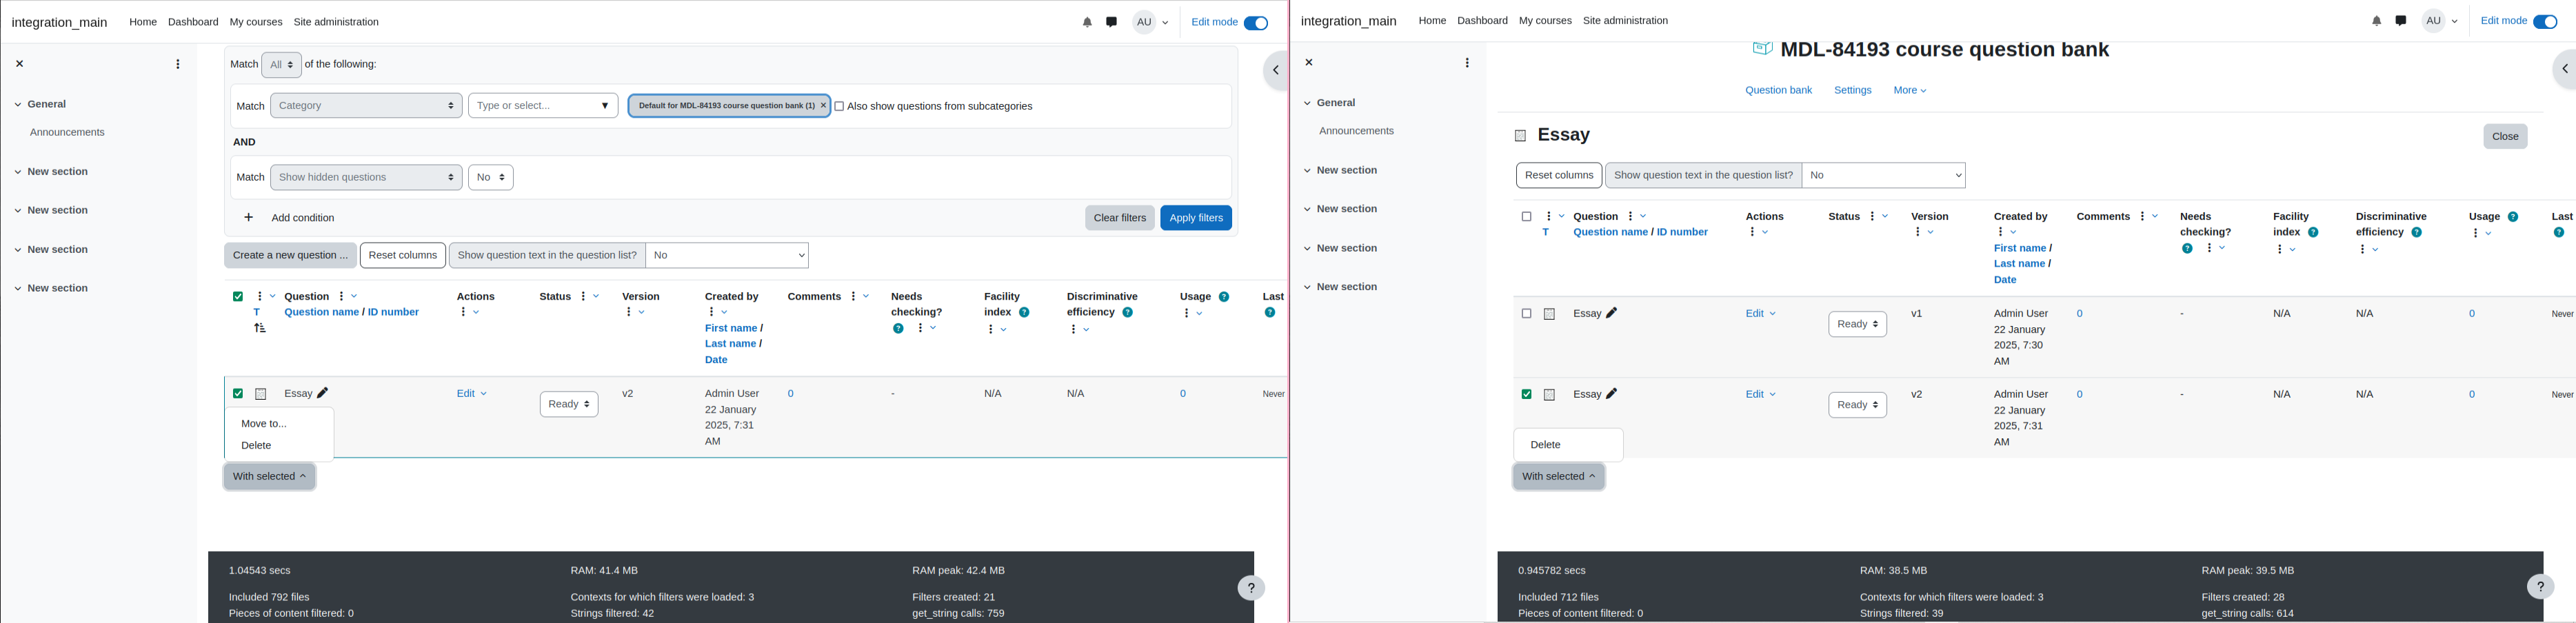
Task: Click With selected button in right window
Action: pyautogui.click(x=1558, y=477)
